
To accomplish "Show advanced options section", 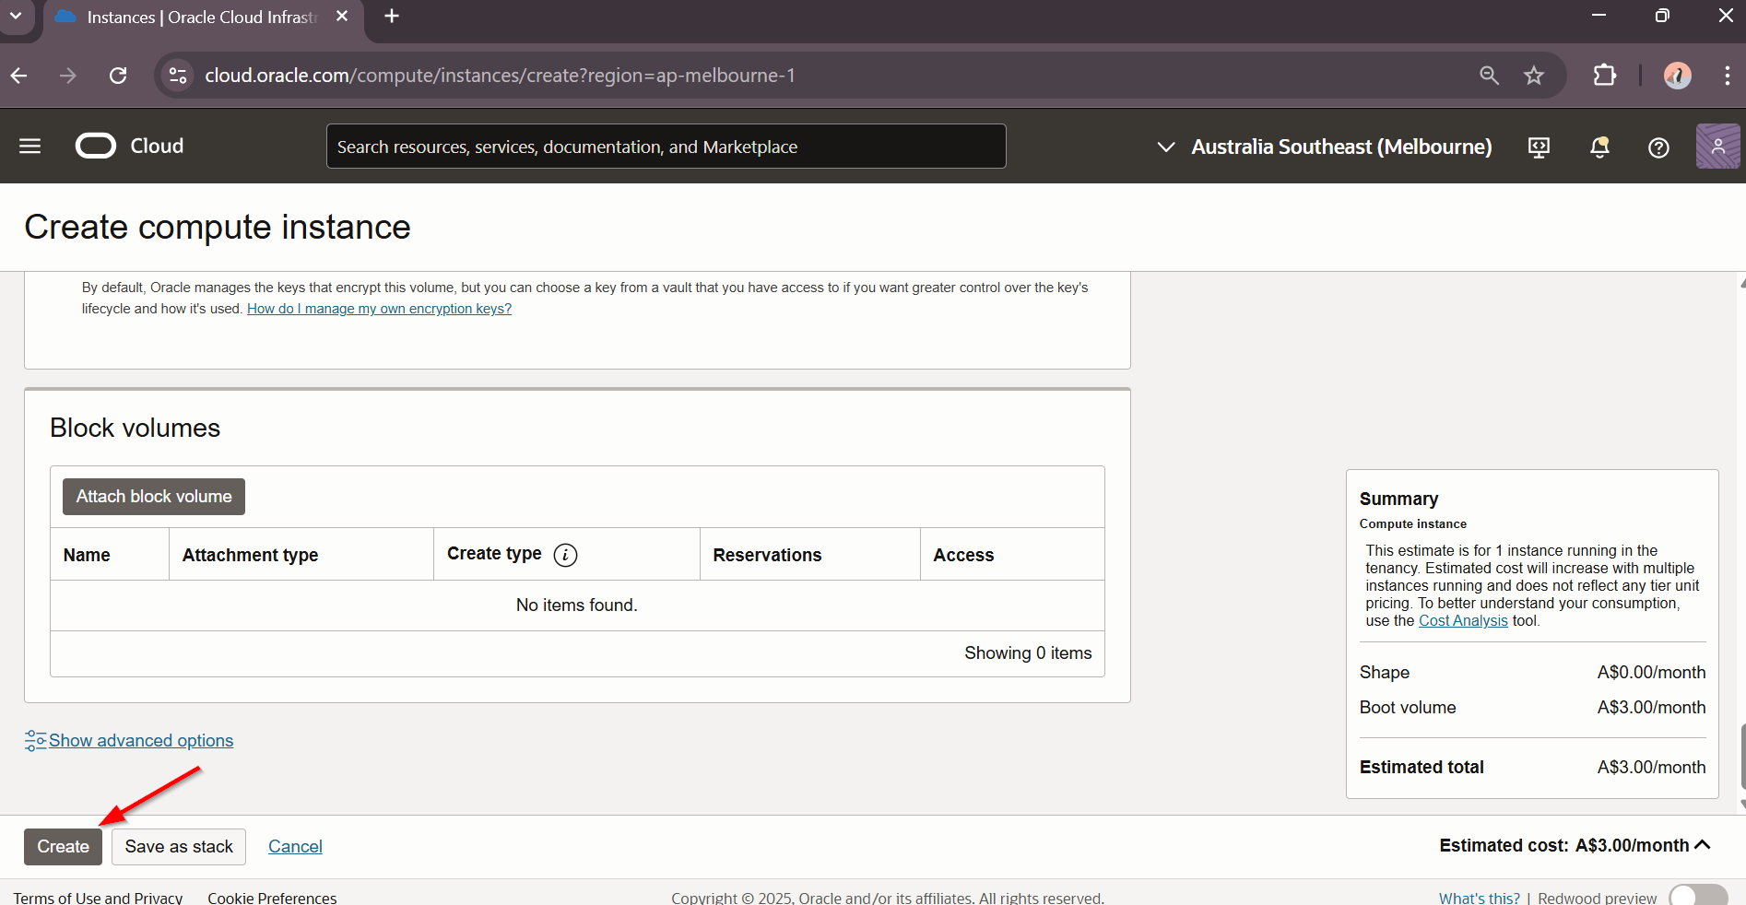I will [140, 741].
